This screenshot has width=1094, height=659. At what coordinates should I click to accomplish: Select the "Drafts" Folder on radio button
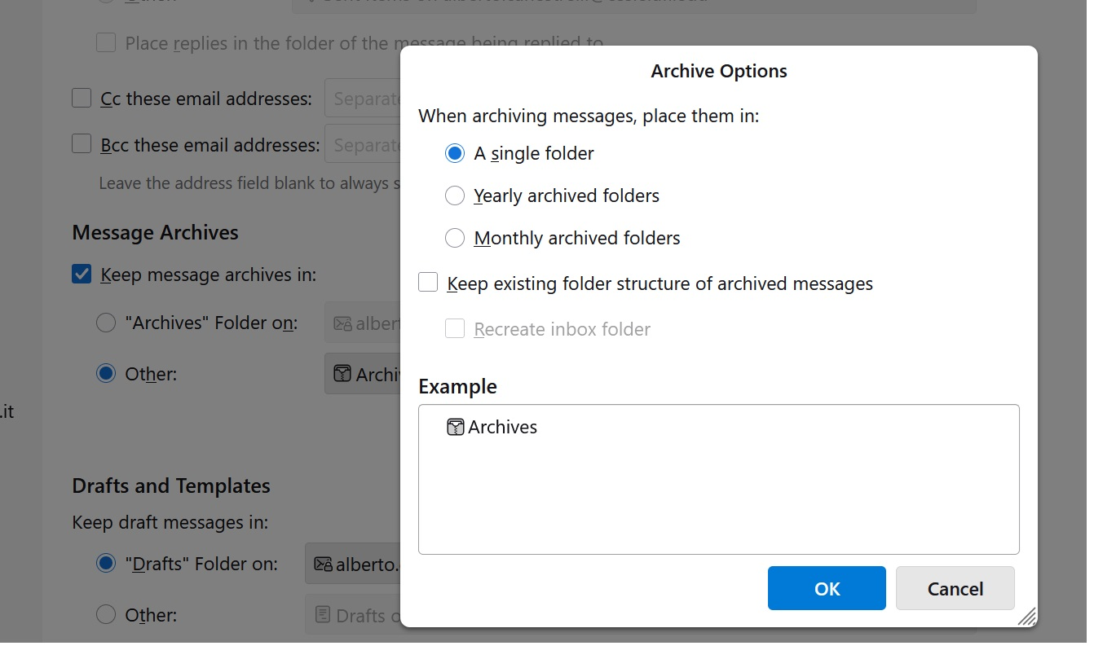106,564
